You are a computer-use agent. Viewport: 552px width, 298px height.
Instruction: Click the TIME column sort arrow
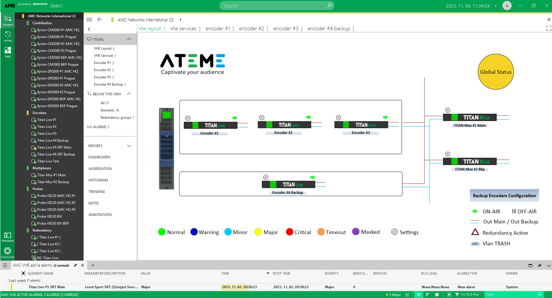[x=268, y=273]
